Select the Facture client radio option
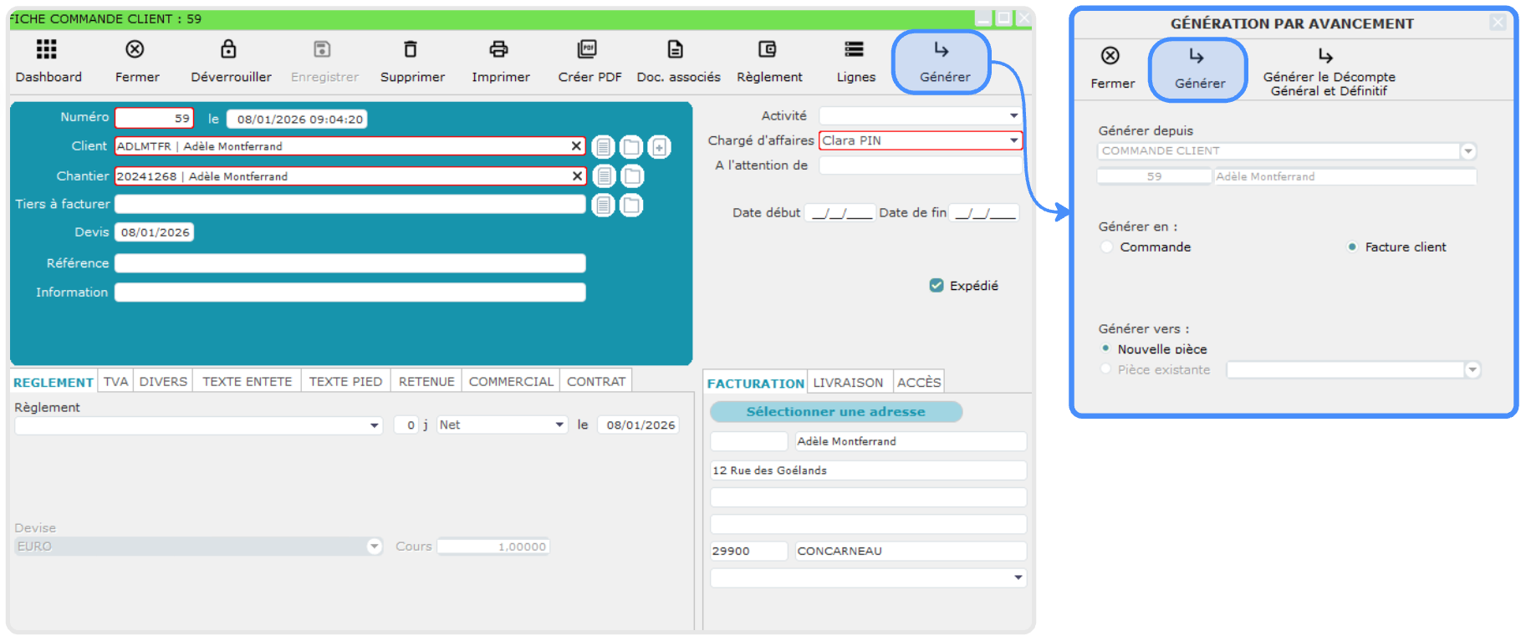1526x641 pixels. click(x=1352, y=247)
